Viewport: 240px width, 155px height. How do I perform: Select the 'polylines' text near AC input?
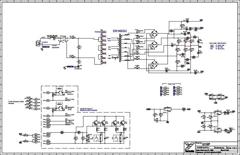[x=55, y=47]
